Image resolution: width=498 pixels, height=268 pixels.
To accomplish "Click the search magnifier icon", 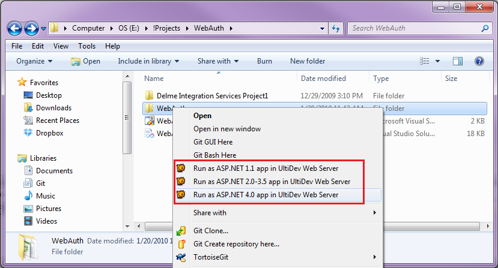I will (x=485, y=29).
